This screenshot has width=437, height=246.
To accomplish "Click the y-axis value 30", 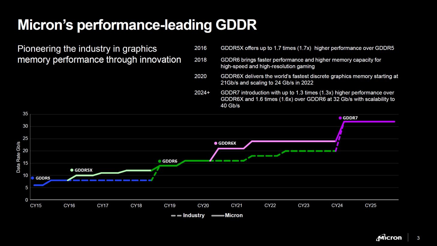I will coord(25,126).
